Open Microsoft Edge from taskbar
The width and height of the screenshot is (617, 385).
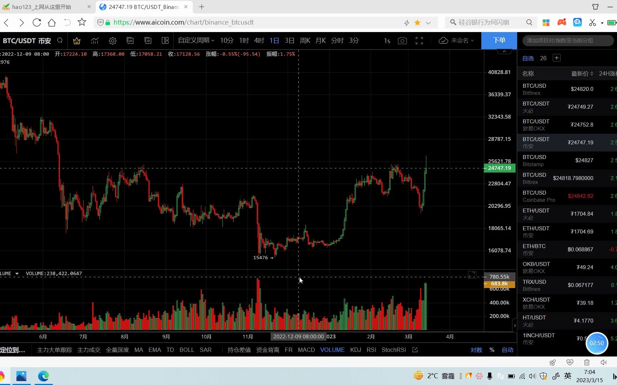pyautogui.click(x=44, y=376)
